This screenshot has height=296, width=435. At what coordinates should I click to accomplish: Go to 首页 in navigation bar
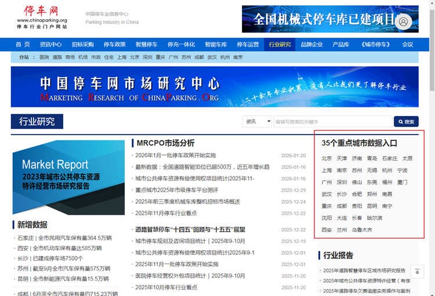pos(23,45)
